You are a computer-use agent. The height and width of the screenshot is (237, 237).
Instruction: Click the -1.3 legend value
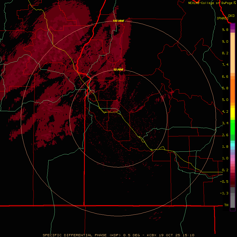pos(224,193)
